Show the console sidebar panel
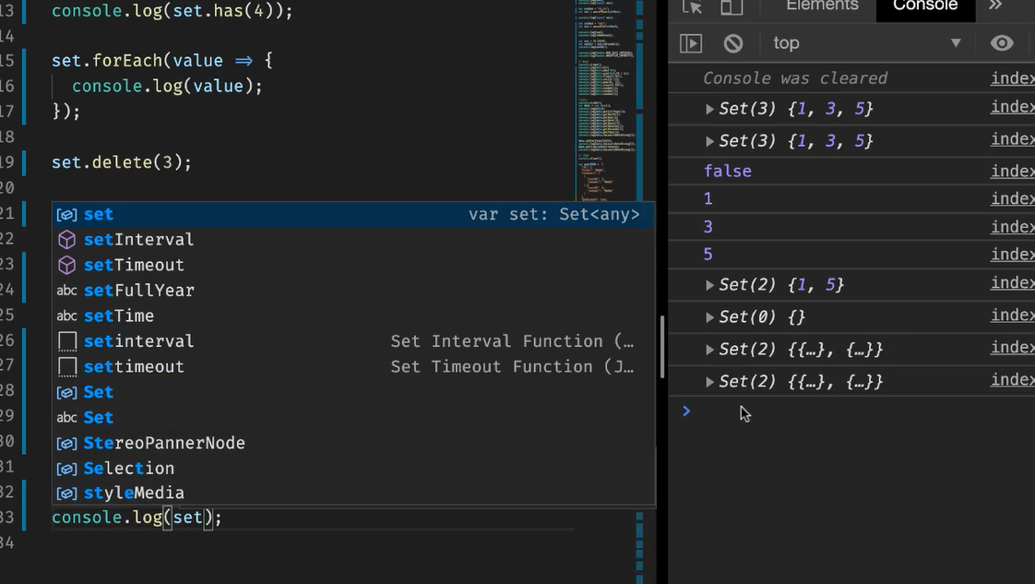1035x584 pixels. (x=693, y=42)
